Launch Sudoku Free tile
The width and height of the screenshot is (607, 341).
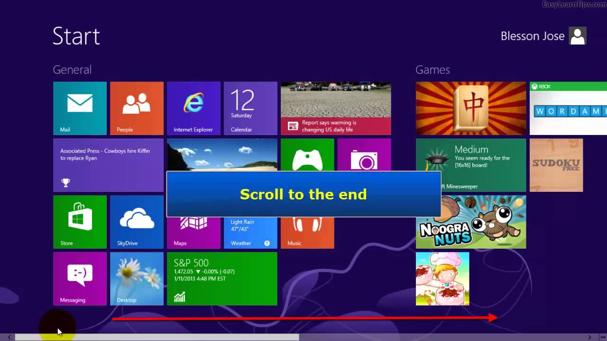[556, 165]
